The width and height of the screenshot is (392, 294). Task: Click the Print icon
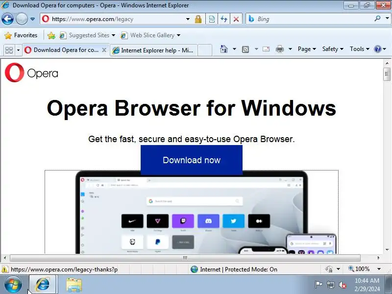coord(279,49)
